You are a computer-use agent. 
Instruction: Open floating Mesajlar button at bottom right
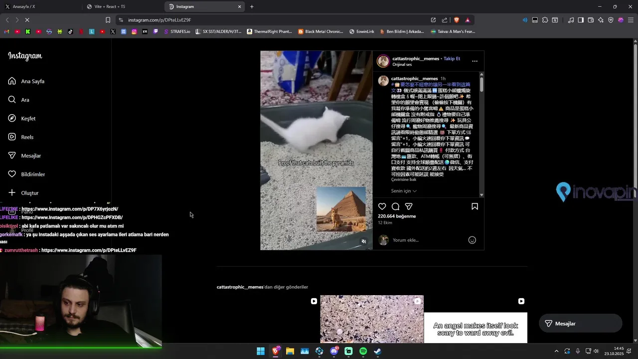click(581, 324)
